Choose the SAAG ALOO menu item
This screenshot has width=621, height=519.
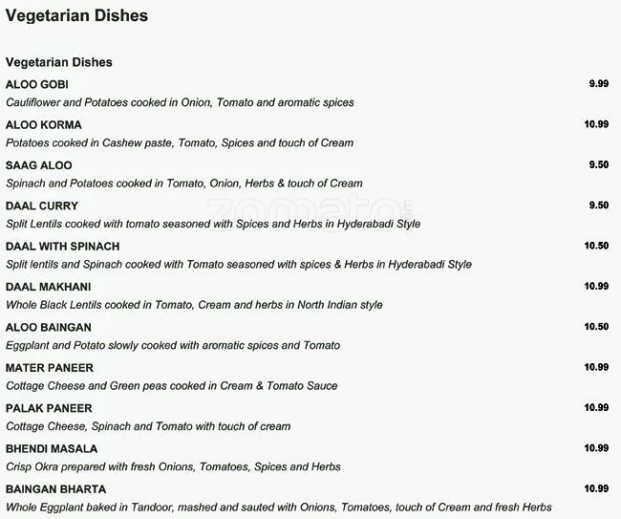click(x=39, y=165)
